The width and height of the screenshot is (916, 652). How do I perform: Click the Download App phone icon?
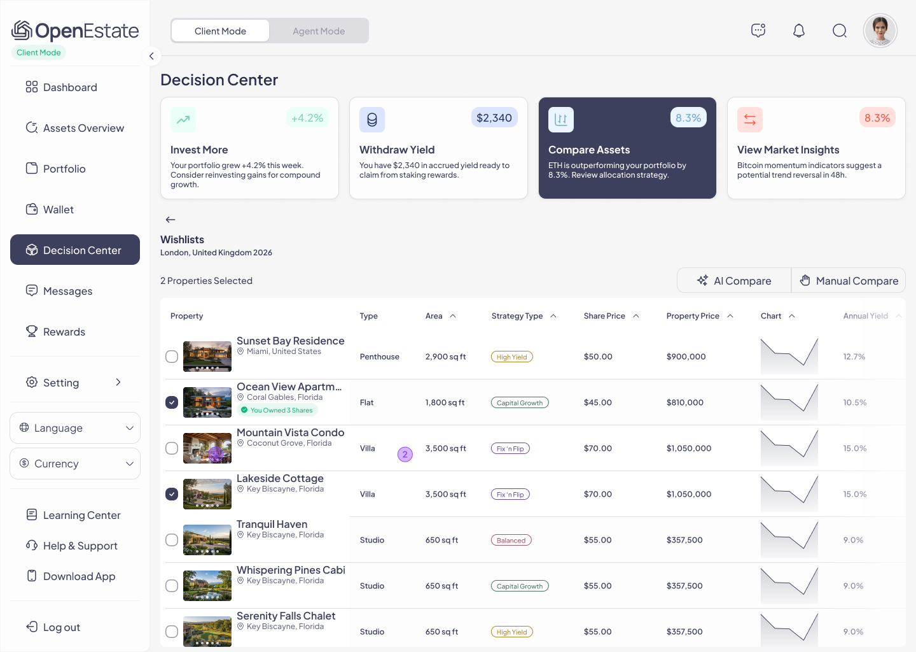tap(32, 576)
